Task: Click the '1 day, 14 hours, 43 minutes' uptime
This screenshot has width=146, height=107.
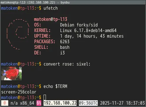Action: [92, 36]
